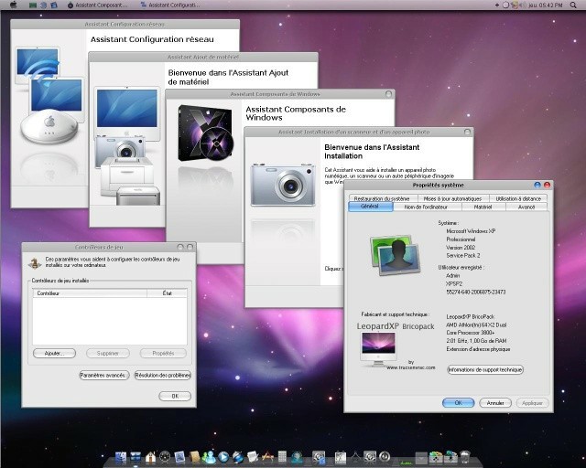586x468 pixels.
Task: Click the serial number 55274-640-2006875-23473
Action: (x=476, y=292)
